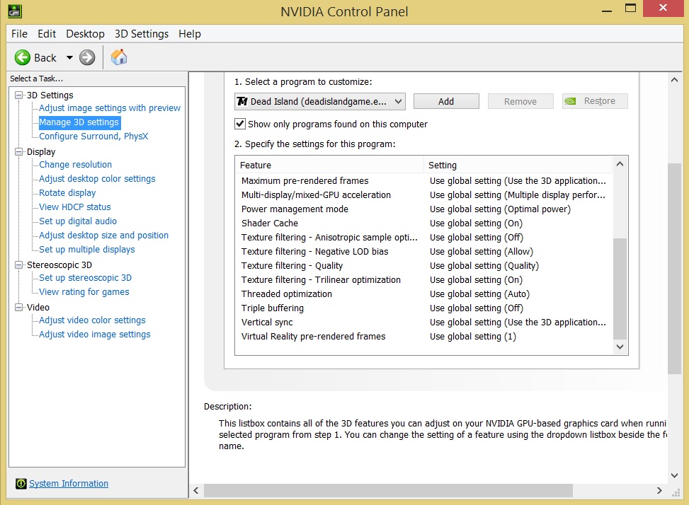
Task: Collapse the Stereoscopic 3D tree node
Action: 19,265
